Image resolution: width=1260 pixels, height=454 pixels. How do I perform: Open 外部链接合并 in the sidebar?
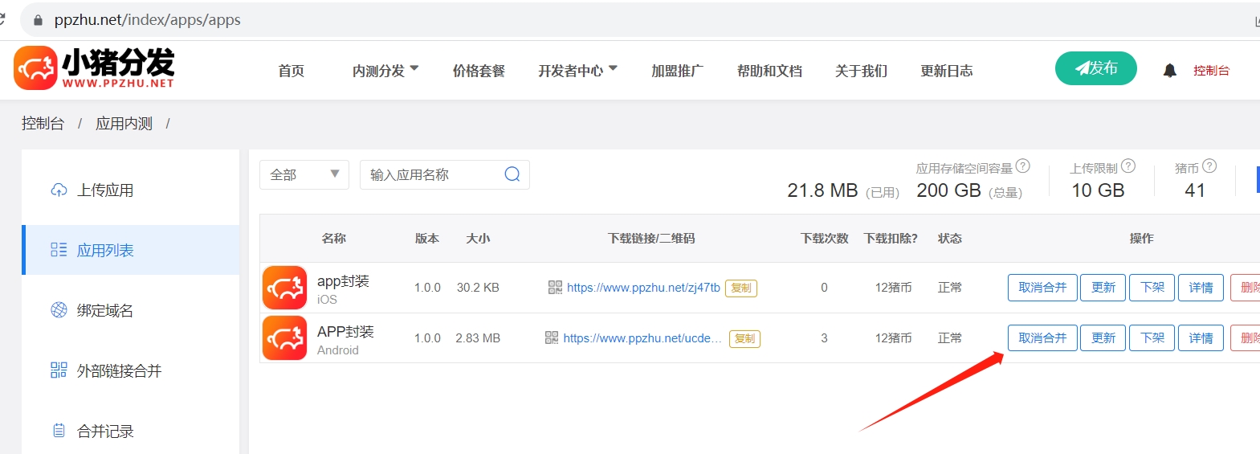(119, 371)
